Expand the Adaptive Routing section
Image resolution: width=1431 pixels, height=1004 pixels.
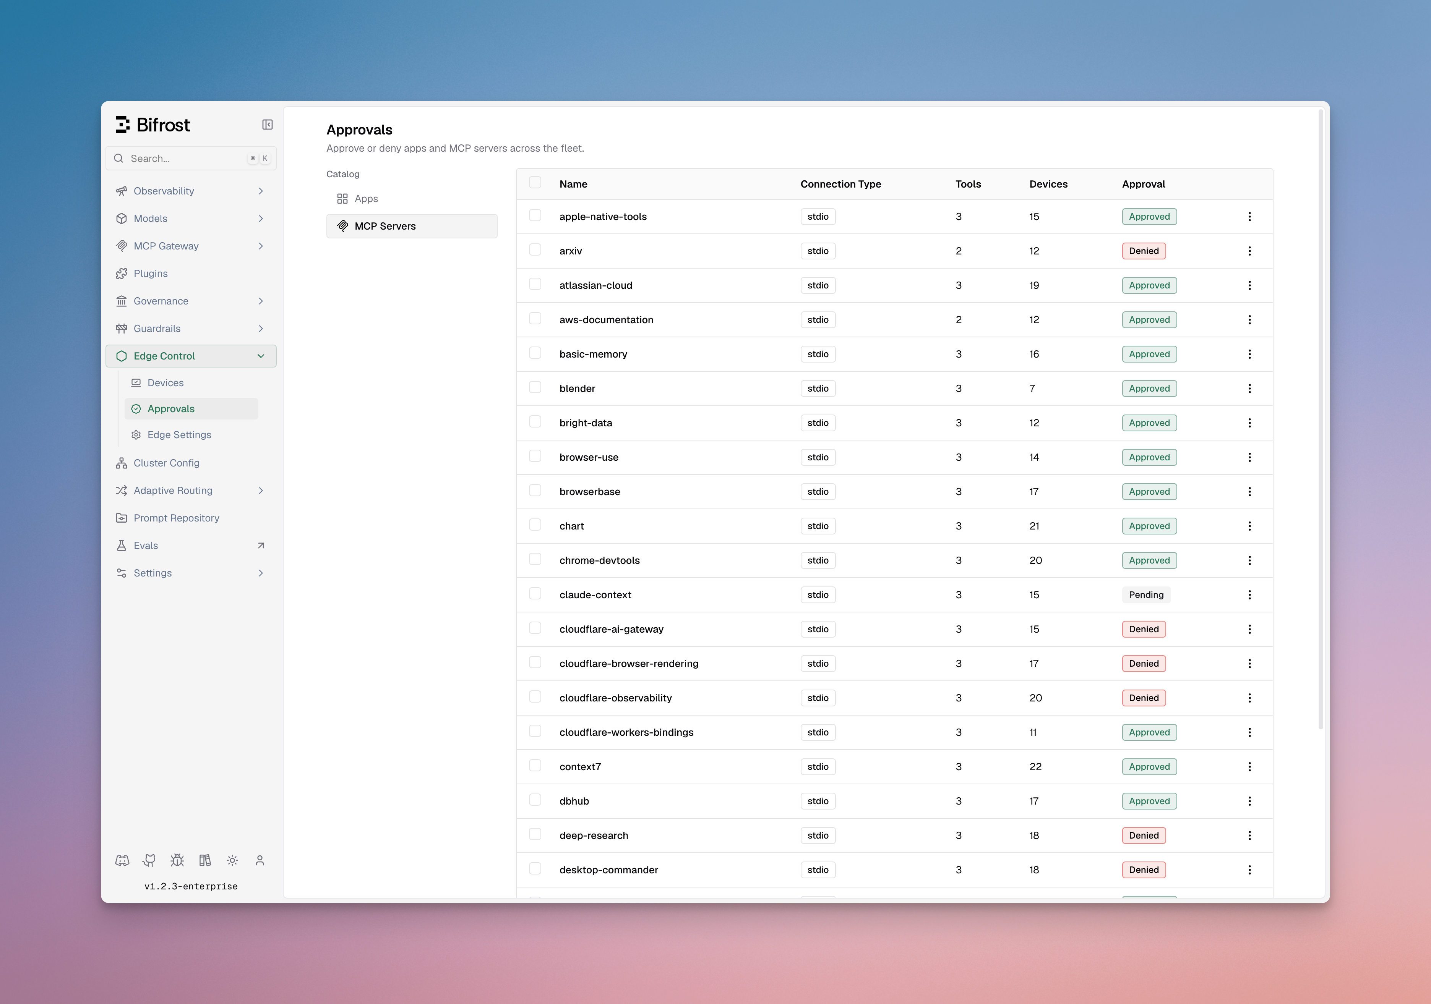pos(191,491)
